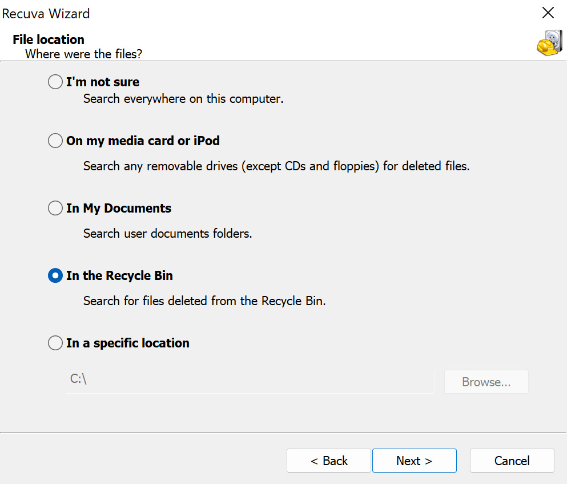
Task: Click "Where were the files?" subtitle
Action: pos(83,54)
